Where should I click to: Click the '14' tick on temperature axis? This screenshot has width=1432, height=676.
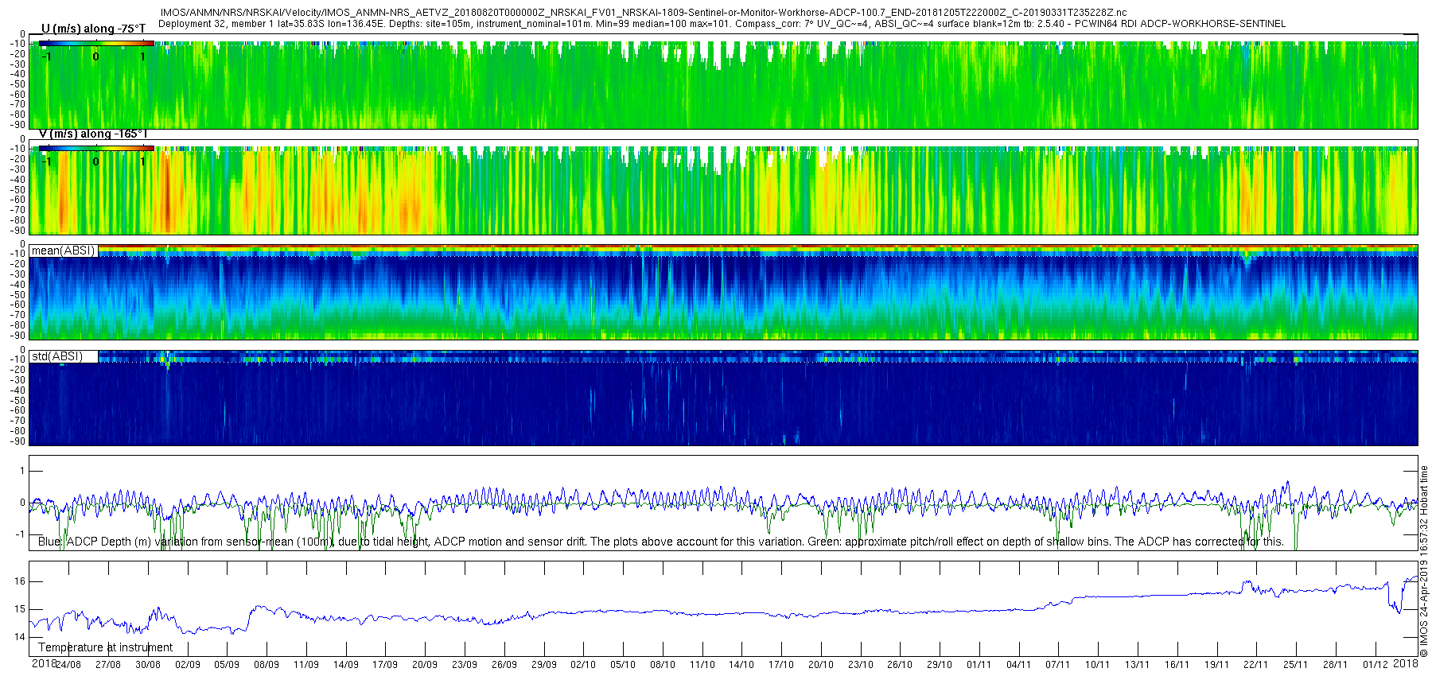20,637
